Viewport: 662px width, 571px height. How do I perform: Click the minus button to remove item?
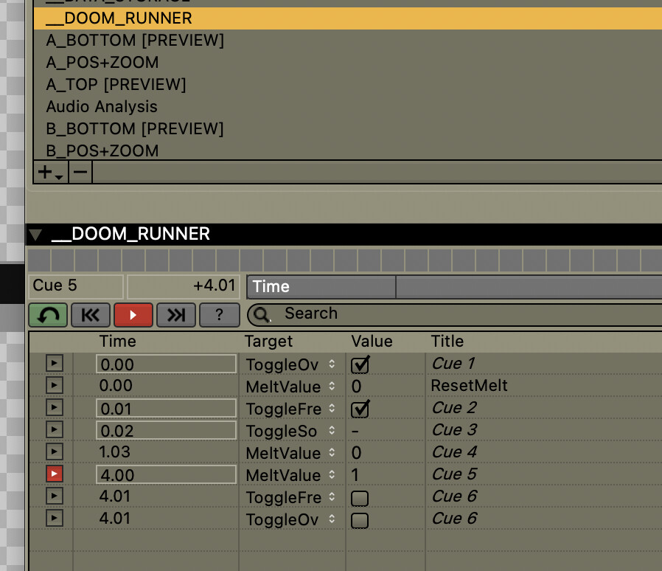pyautogui.click(x=80, y=173)
